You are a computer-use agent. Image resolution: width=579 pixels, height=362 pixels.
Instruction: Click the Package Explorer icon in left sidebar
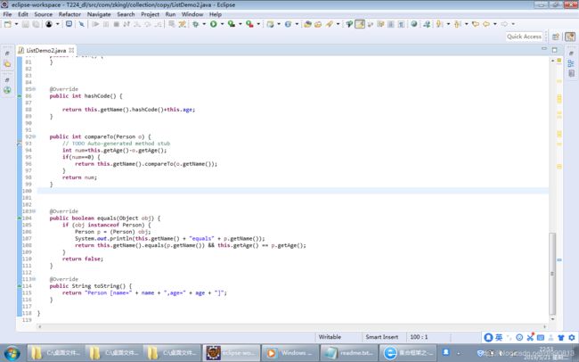pos(7,63)
